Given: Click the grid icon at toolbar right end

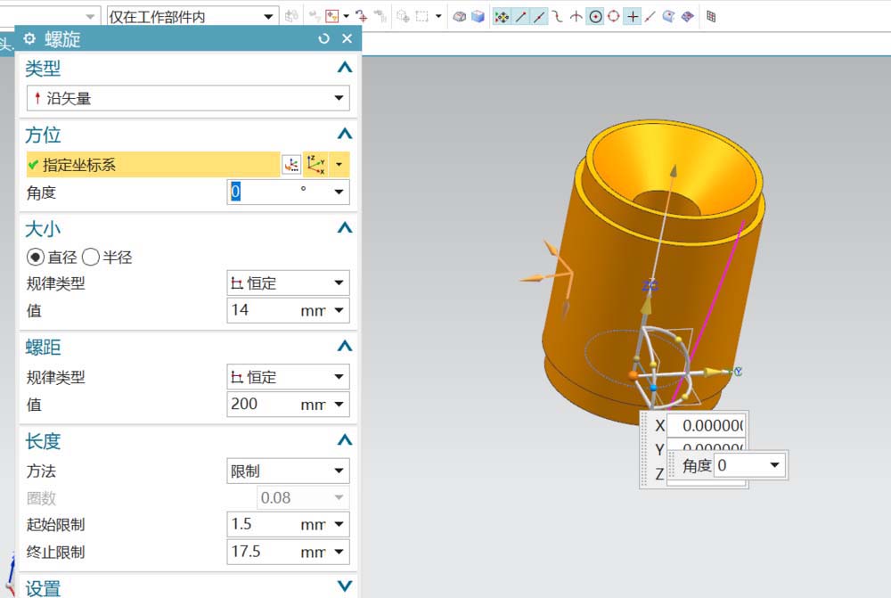Looking at the screenshot, I should [x=711, y=16].
